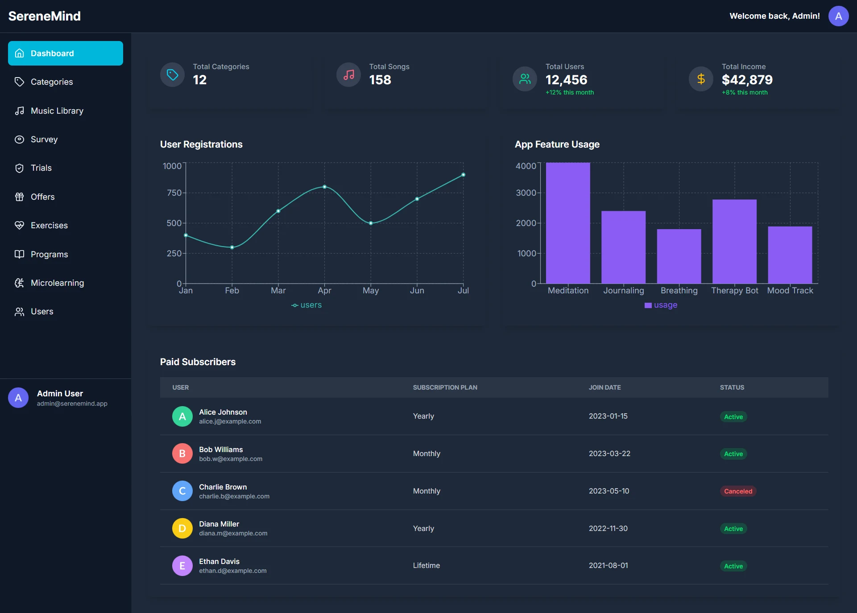
Task: Click the Total Songs music icon
Action: [x=348, y=75]
